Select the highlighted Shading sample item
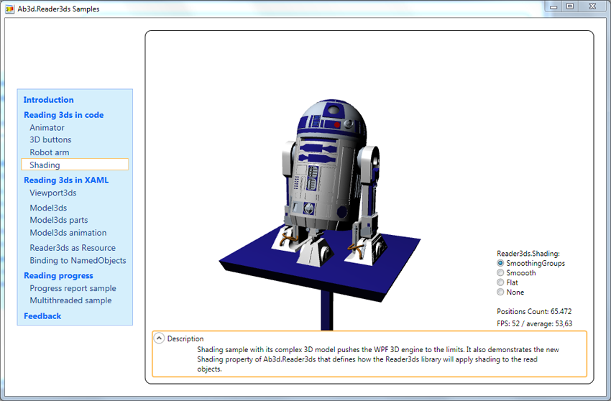Image resolution: width=611 pixels, height=401 pixels. pyautogui.click(x=45, y=165)
